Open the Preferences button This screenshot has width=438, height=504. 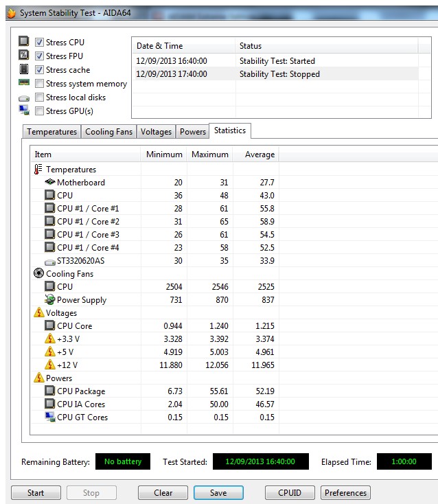[x=345, y=493]
